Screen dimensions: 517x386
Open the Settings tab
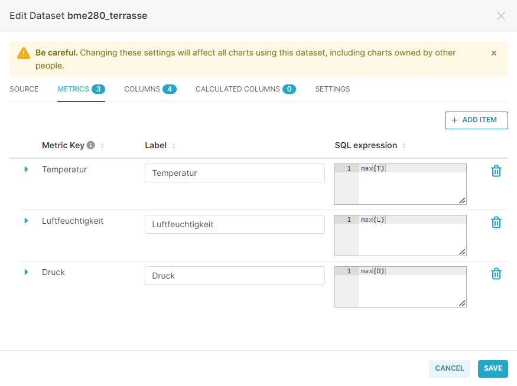[x=332, y=89]
